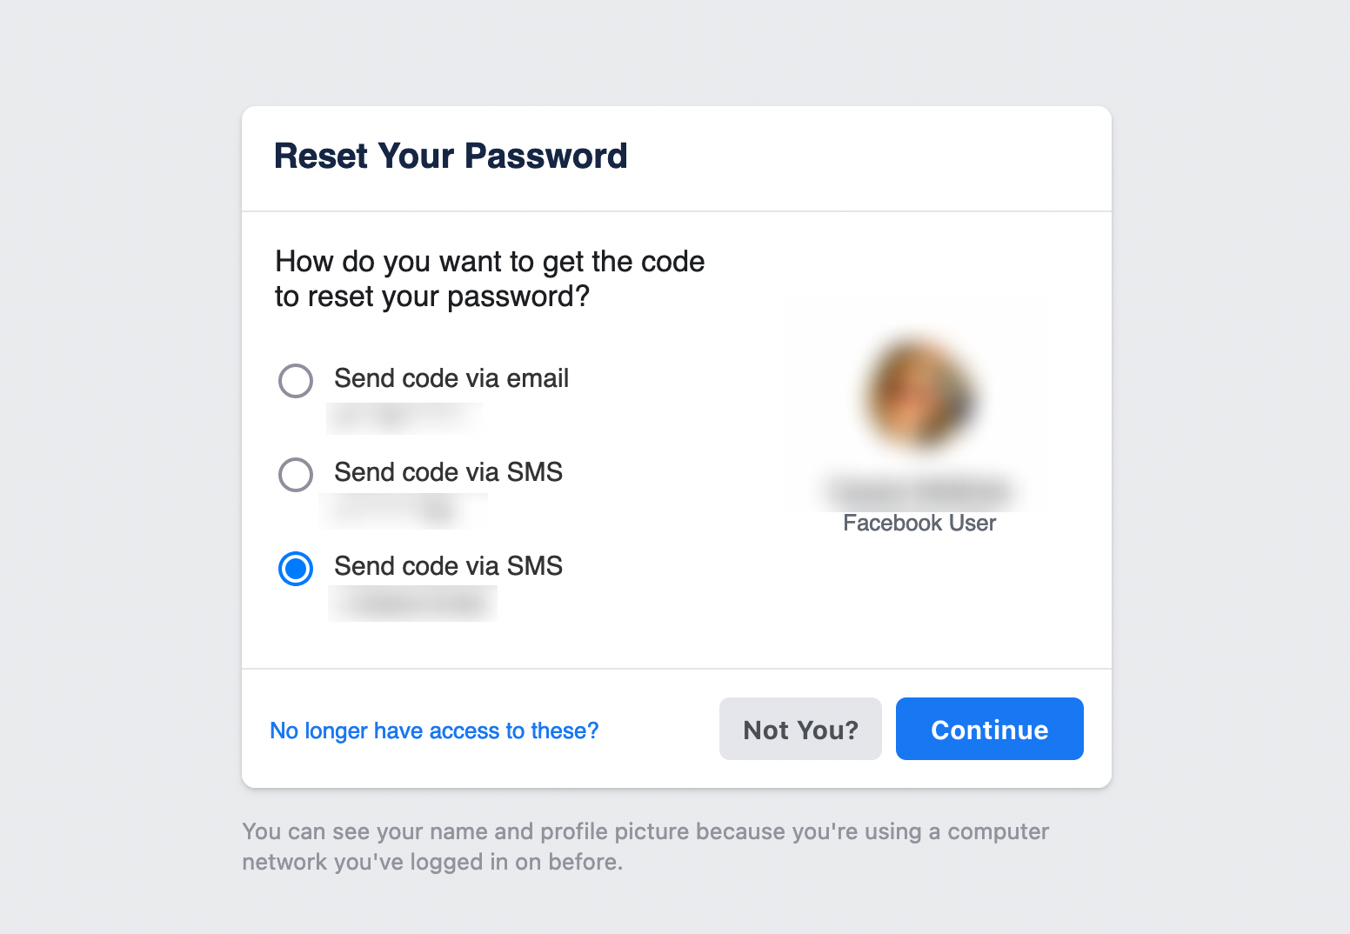Click the label text of the unselected SMS option

pyautogui.click(x=448, y=472)
